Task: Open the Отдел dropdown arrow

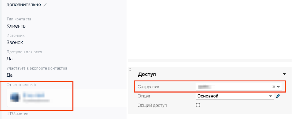Action: [x=270, y=96]
